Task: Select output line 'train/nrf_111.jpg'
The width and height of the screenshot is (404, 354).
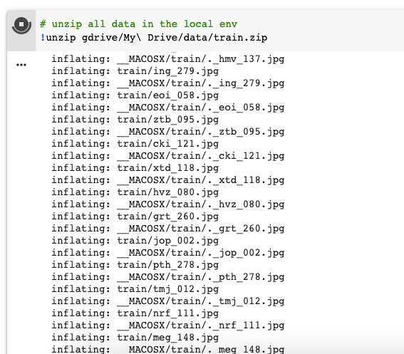Action: (x=135, y=313)
